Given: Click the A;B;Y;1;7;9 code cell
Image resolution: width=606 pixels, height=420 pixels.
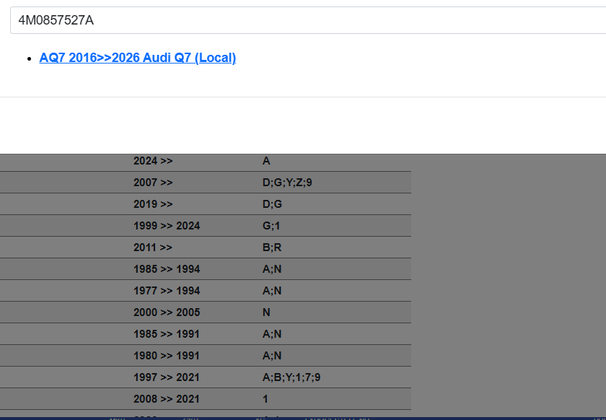Looking at the screenshot, I should [x=291, y=377].
